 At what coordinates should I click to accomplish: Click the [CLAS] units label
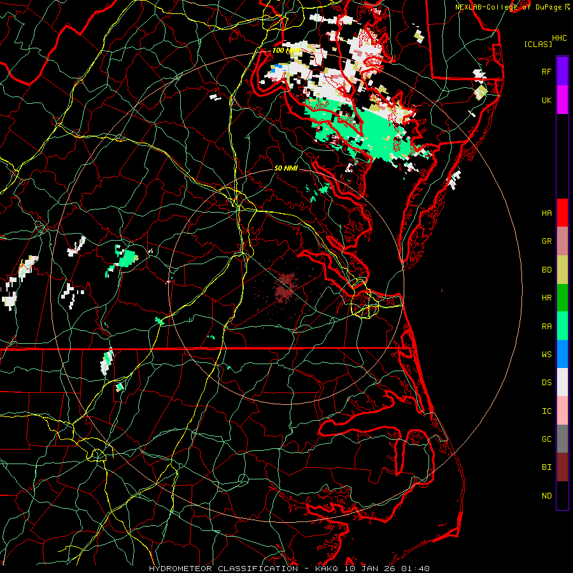tap(538, 44)
